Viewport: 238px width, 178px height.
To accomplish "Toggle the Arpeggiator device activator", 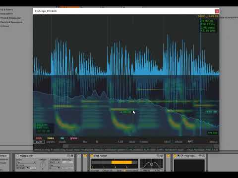I will [x=17, y=156].
